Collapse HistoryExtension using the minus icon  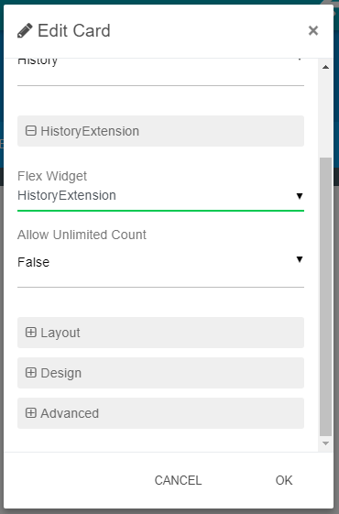pyautogui.click(x=31, y=131)
